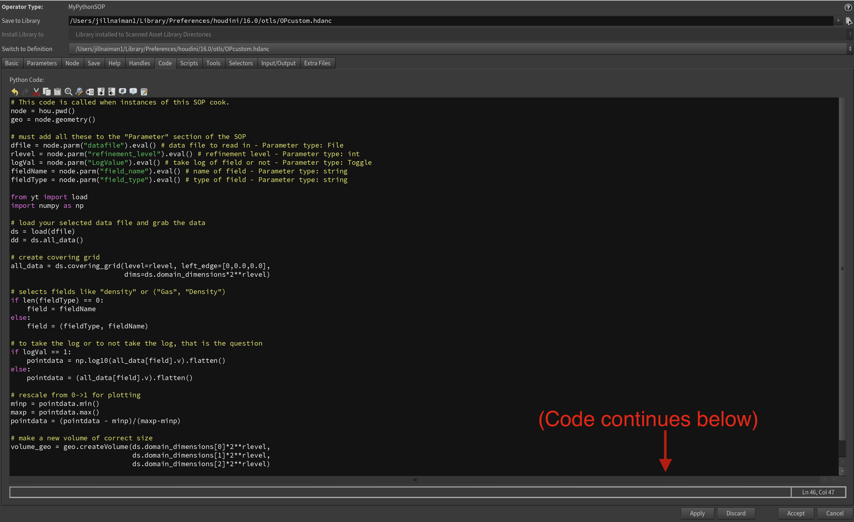
Task: Open the Scripts tab
Action: pos(189,63)
